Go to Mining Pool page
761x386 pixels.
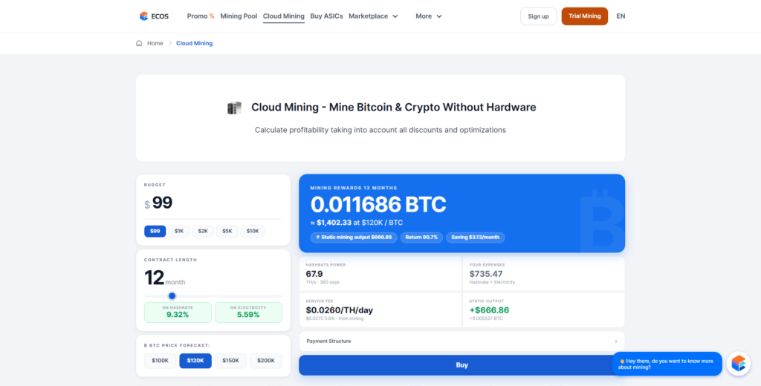pos(239,16)
